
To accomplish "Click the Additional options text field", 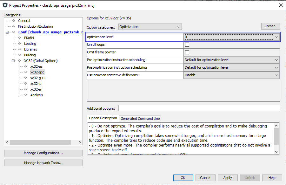I will point(199,108).
